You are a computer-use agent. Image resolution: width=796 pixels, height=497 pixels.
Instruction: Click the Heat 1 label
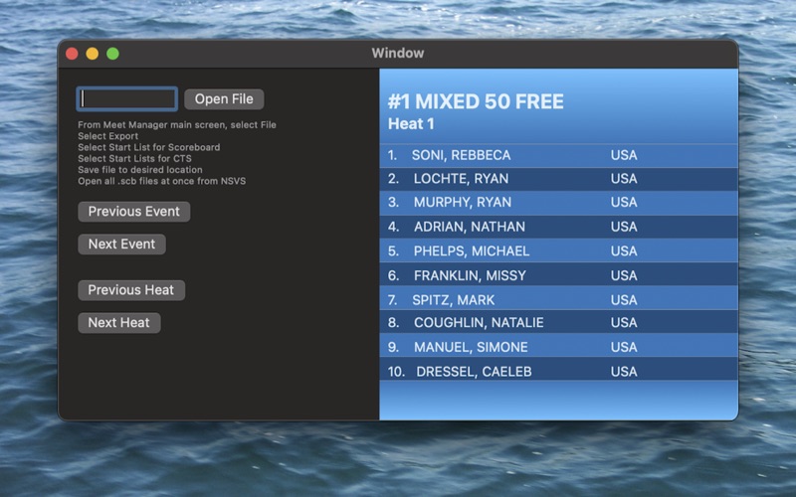(411, 123)
